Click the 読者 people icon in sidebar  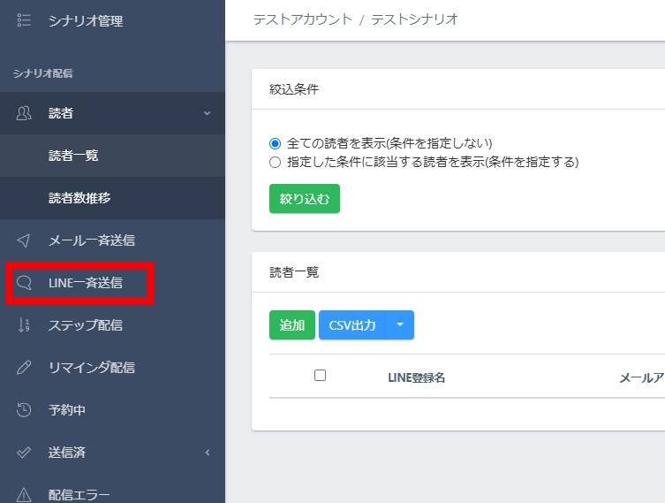[x=24, y=113]
